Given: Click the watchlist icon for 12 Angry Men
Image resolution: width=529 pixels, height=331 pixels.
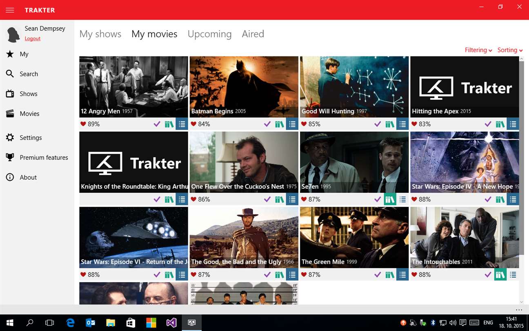Looking at the screenshot, I should [x=182, y=124].
